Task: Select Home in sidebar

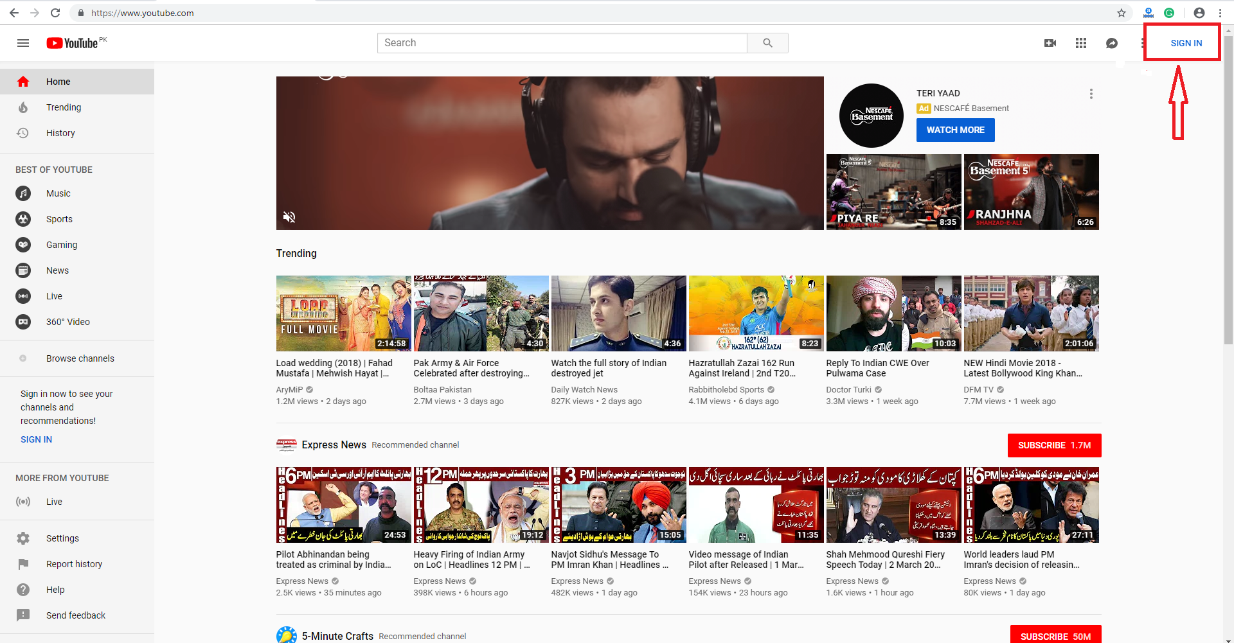Action: coord(77,82)
